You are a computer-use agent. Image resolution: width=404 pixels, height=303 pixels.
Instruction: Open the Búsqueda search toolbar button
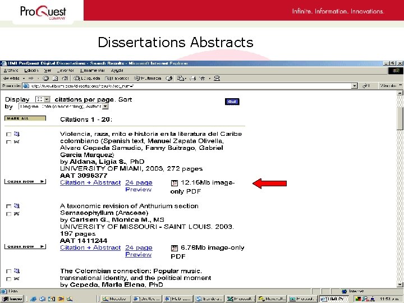click(87, 78)
